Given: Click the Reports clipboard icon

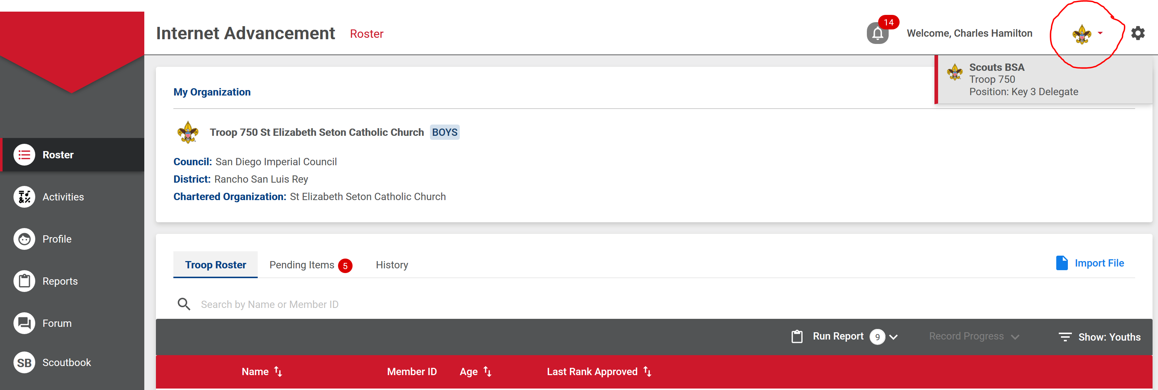Looking at the screenshot, I should [24, 281].
